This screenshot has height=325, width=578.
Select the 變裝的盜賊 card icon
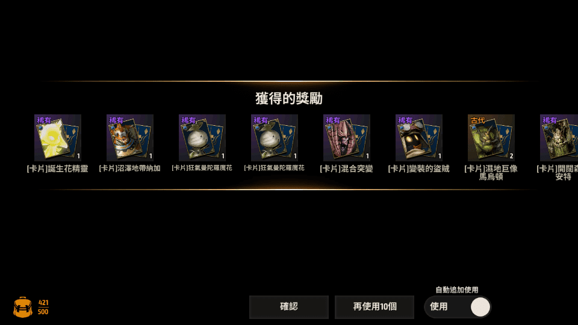[x=419, y=137]
